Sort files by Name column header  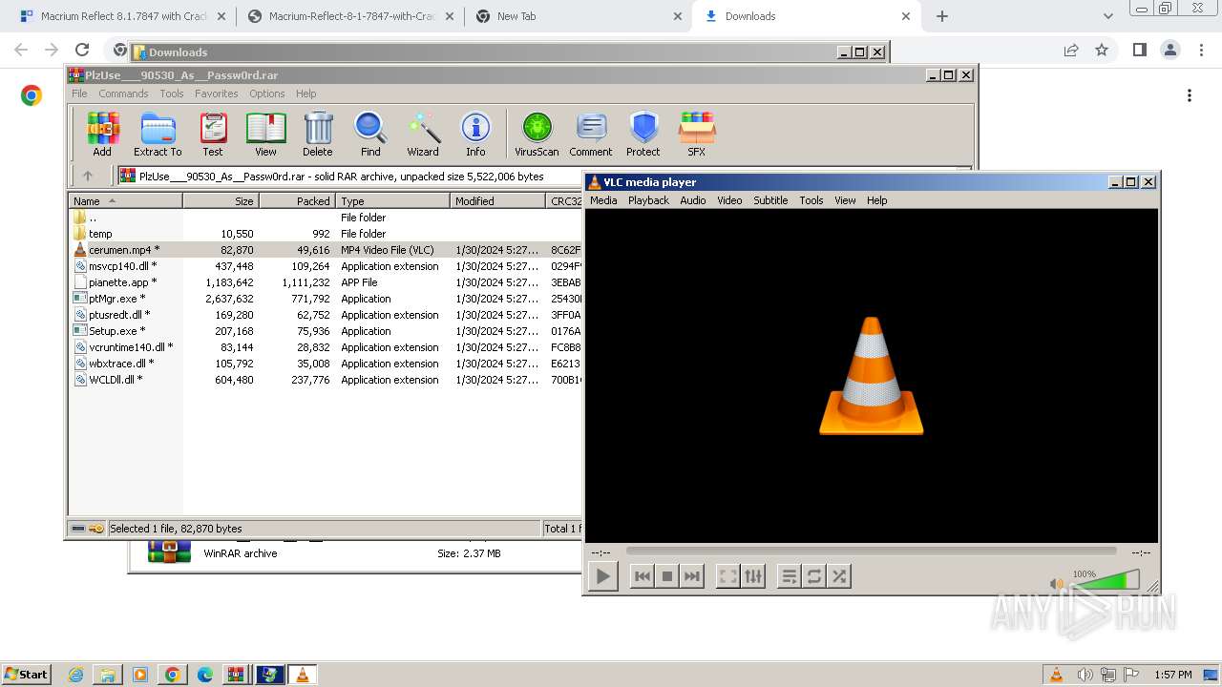click(125, 200)
